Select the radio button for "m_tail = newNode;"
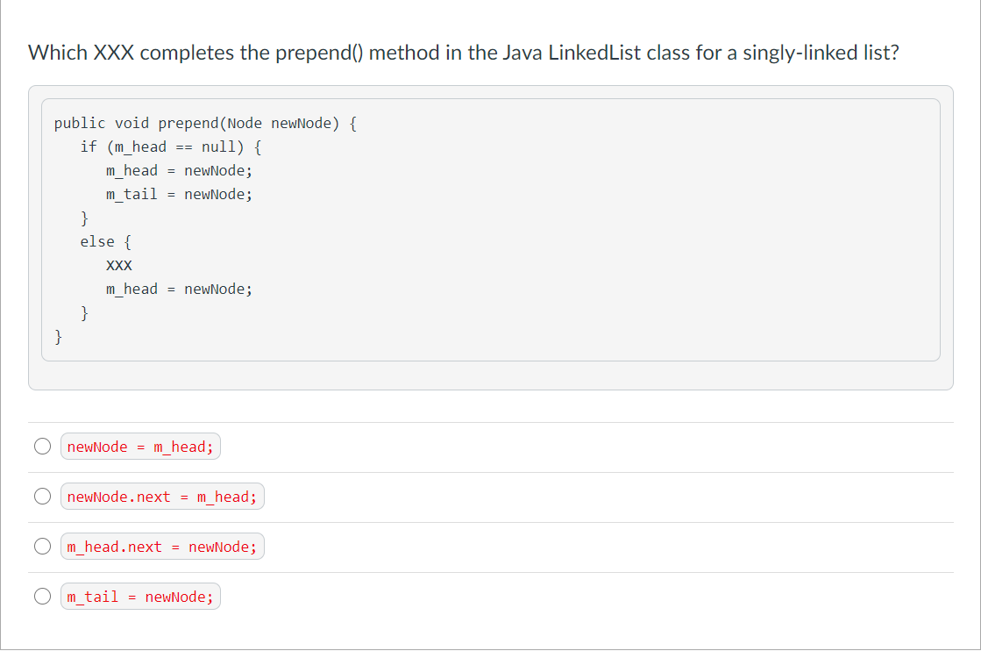Viewport: 981px width, 651px height. tap(42, 596)
